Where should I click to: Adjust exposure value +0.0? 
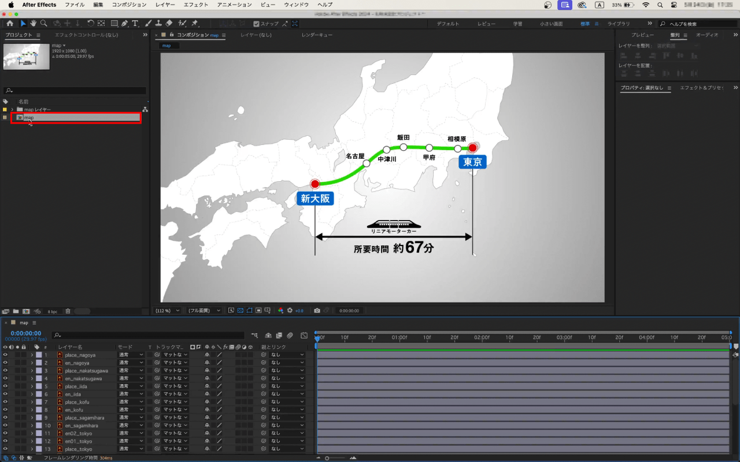click(299, 311)
